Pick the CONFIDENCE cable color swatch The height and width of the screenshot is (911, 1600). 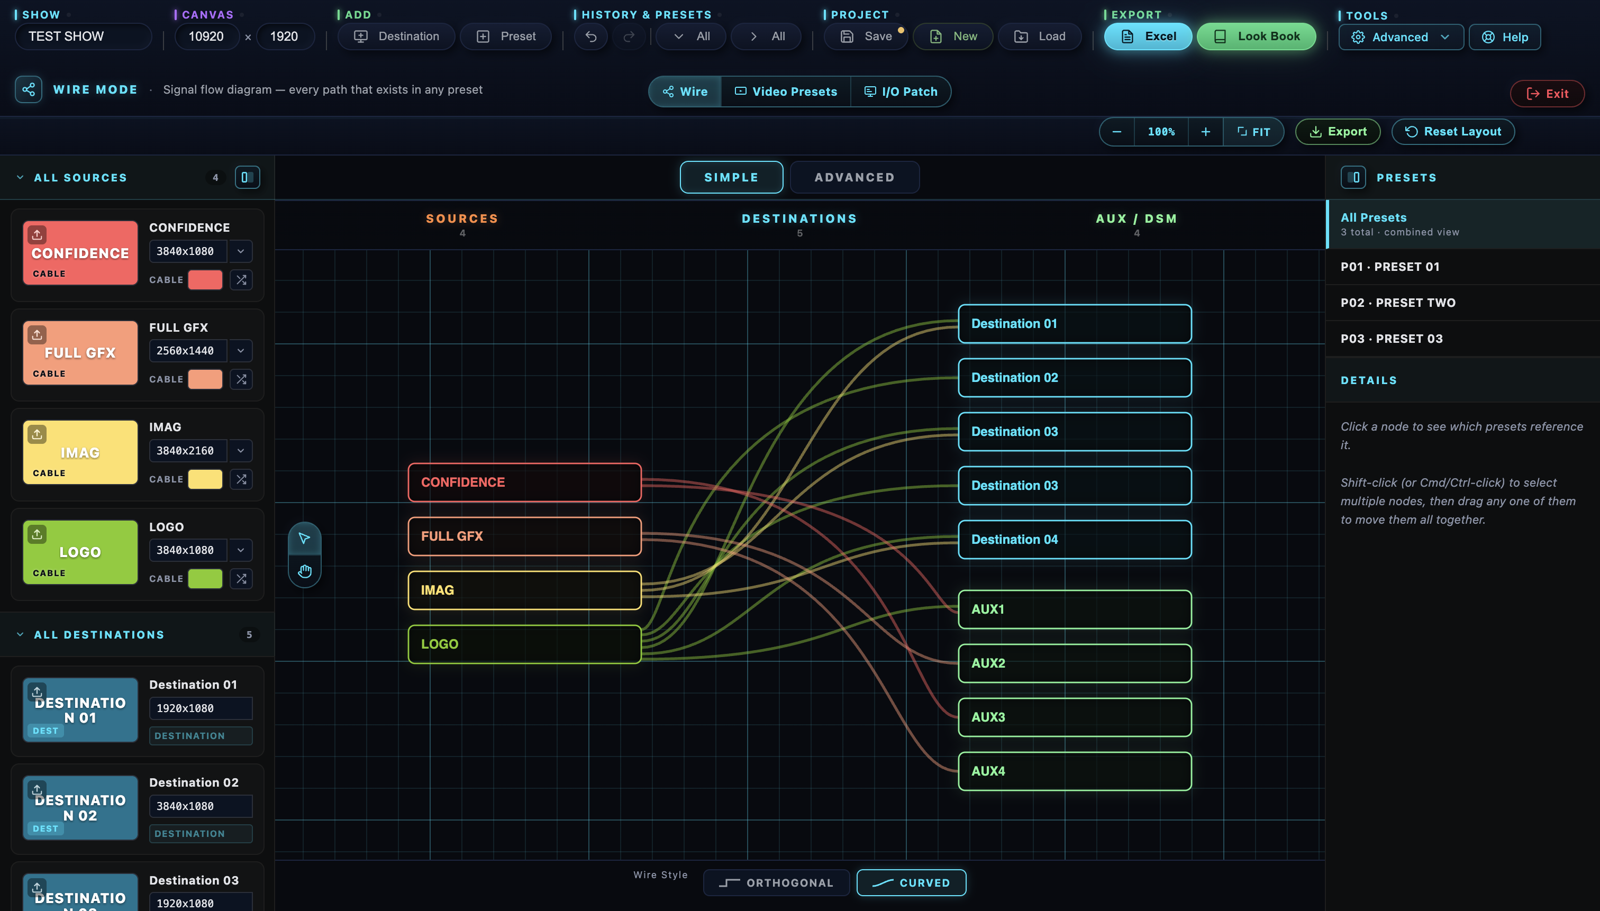(205, 280)
